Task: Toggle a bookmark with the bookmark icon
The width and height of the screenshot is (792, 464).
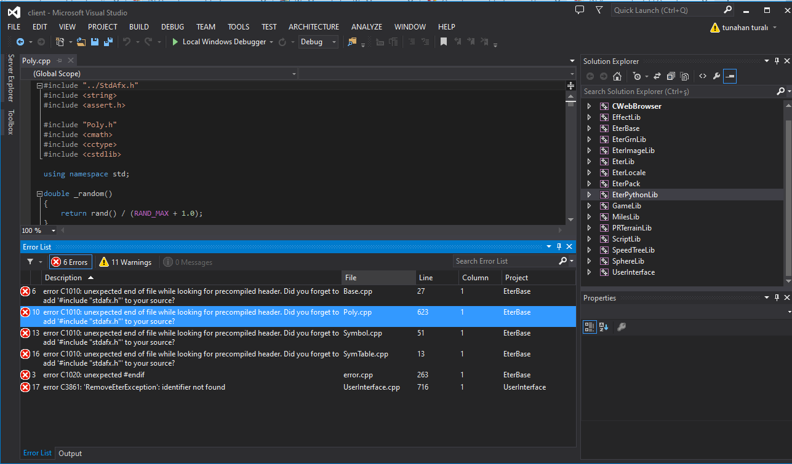Action: (443, 42)
